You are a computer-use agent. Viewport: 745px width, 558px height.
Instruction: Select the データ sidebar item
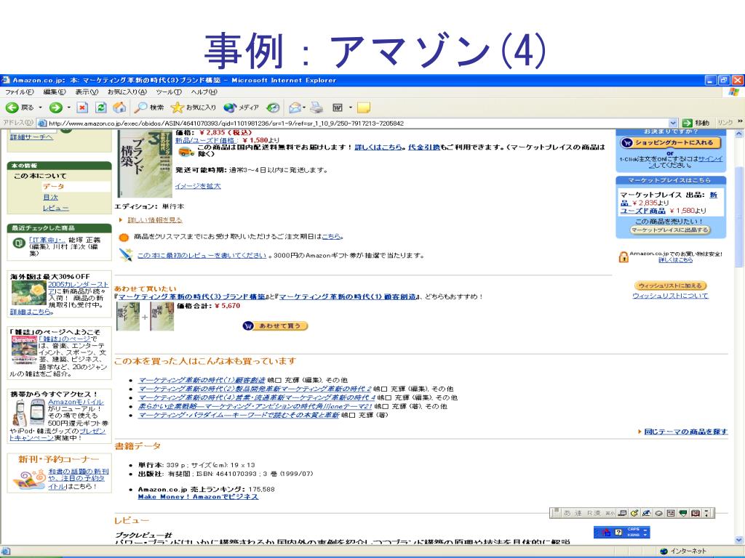pyautogui.click(x=53, y=187)
